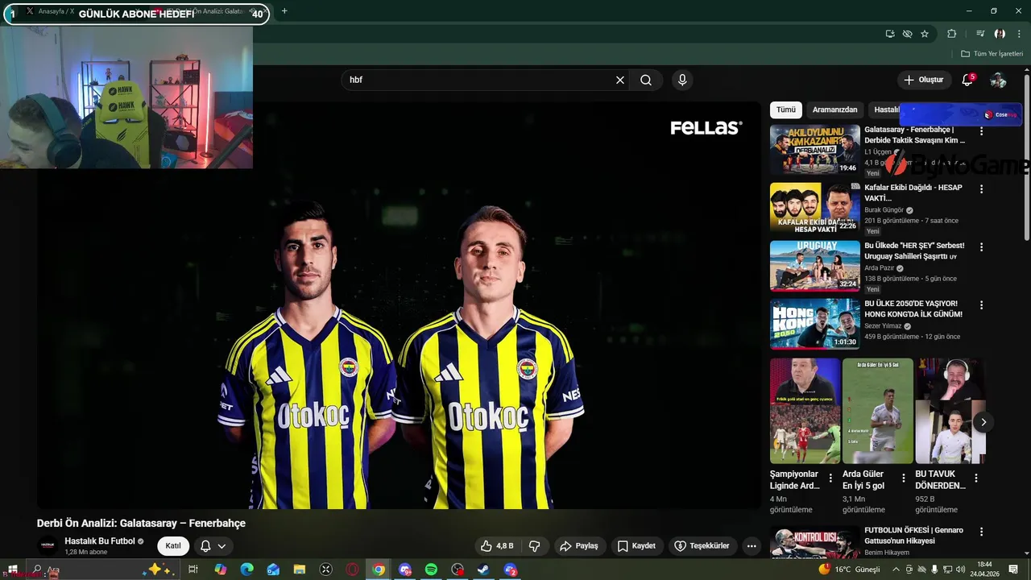The width and height of the screenshot is (1031, 580).
Task: Open a new browser tab
Action: [x=284, y=11]
